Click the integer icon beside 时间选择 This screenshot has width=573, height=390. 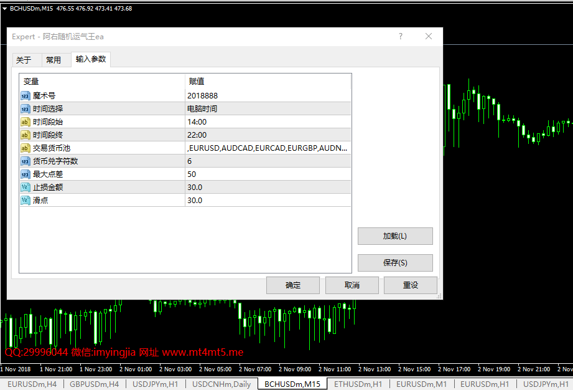25,109
